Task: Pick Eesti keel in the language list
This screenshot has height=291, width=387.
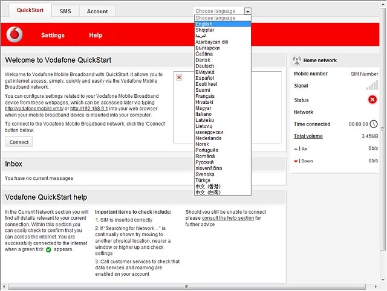Action: click(223, 84)
